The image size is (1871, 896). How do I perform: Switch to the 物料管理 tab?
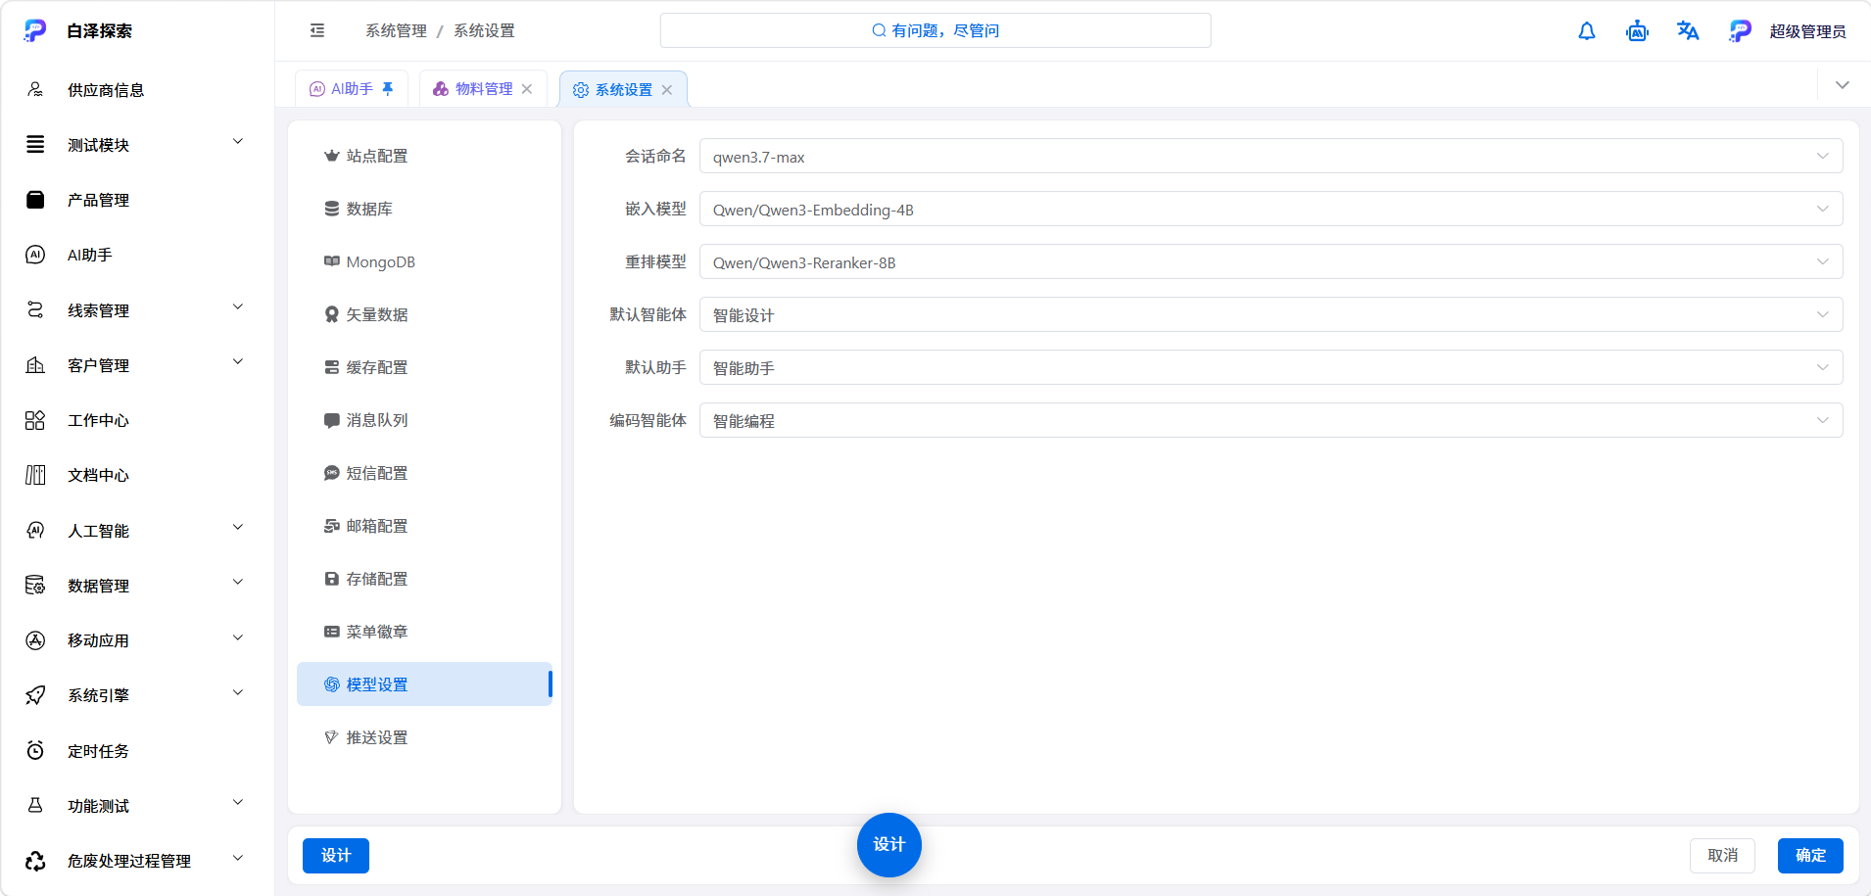click(x=482, y=89)
